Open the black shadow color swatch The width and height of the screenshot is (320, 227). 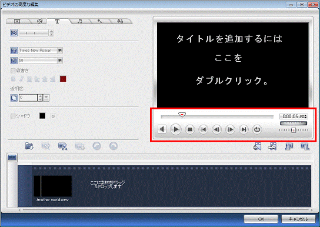coord(42,116)
